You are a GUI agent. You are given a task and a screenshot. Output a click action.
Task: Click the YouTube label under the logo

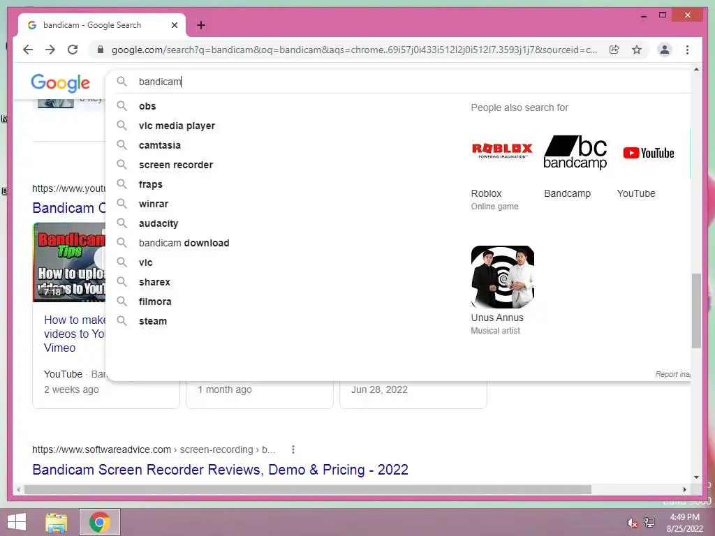click(636, 194)
